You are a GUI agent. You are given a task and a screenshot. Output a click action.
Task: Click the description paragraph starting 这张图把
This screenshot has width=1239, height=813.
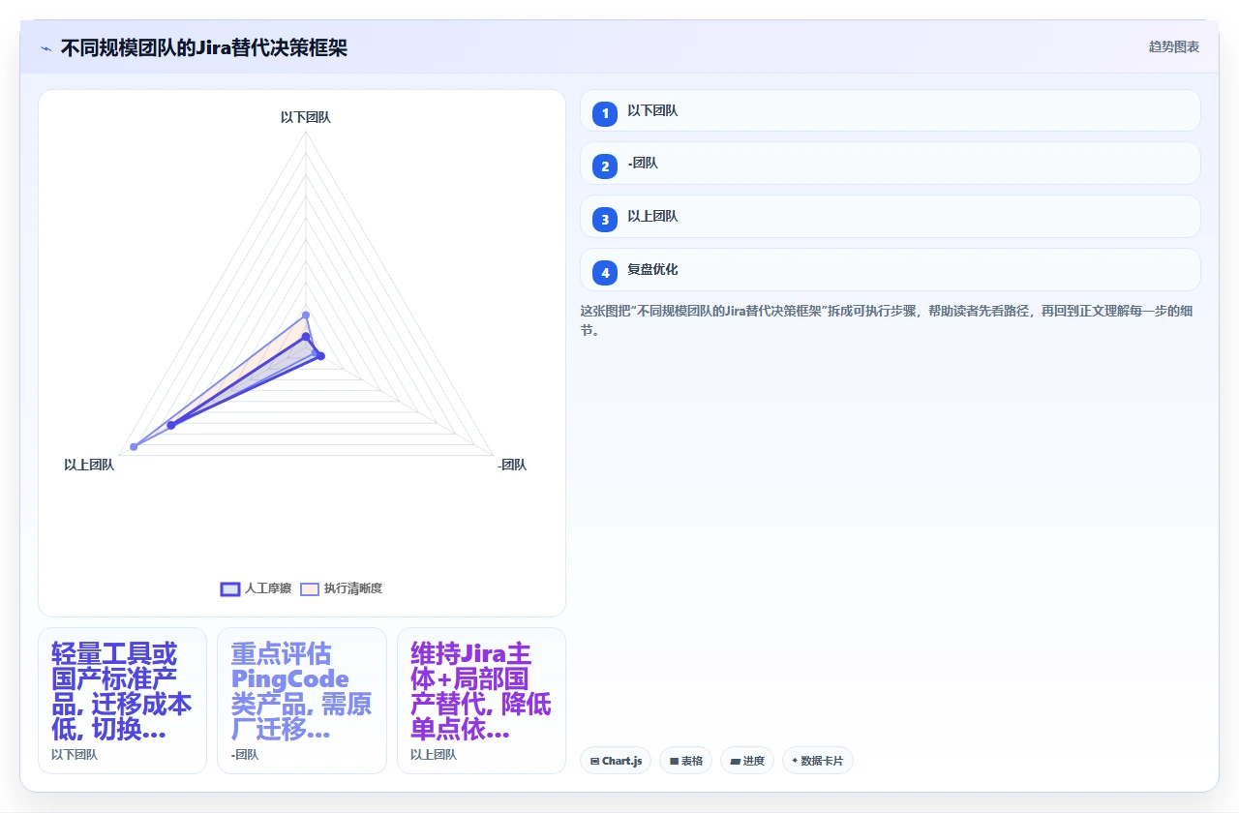(x=890, y=320)
